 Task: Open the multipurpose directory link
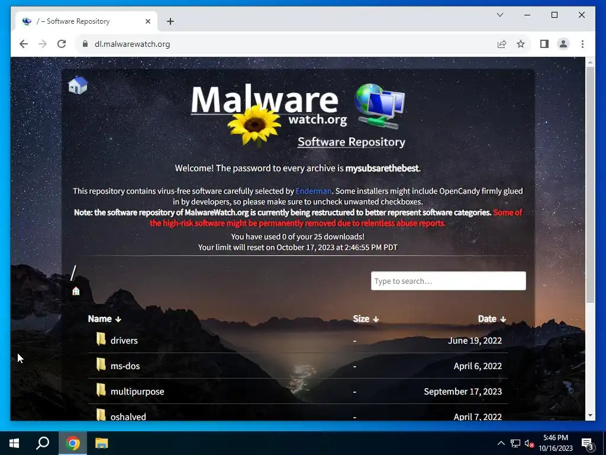coord(137,392)
